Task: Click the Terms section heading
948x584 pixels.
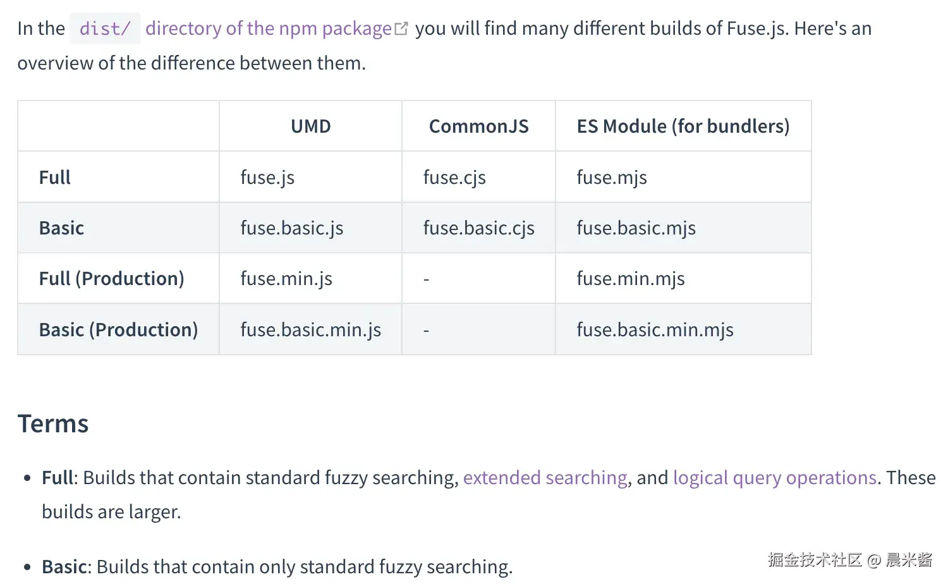Action: click(53, 424)
